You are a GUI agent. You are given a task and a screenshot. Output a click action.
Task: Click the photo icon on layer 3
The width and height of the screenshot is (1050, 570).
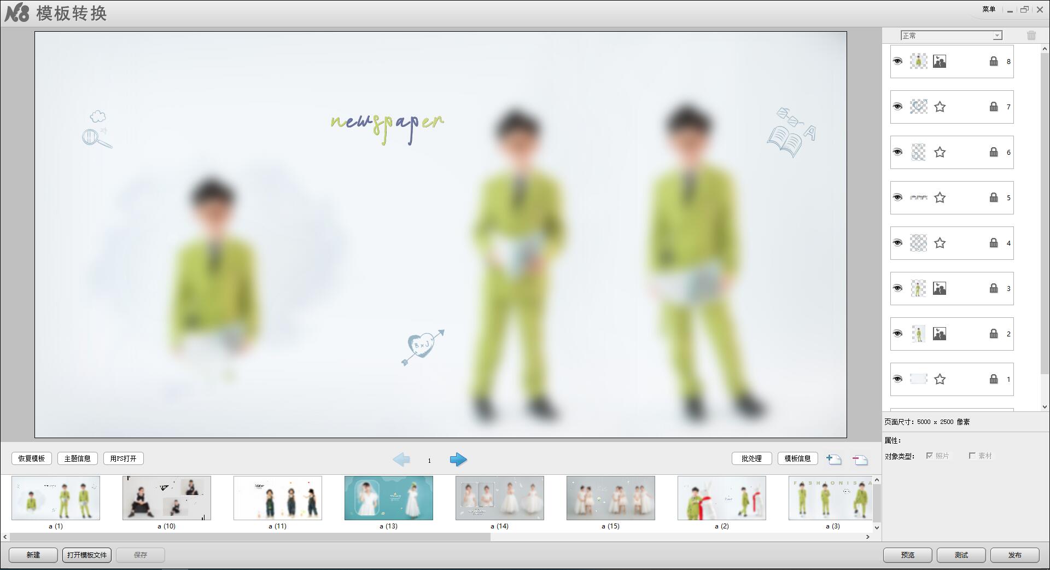coord(940,288)
